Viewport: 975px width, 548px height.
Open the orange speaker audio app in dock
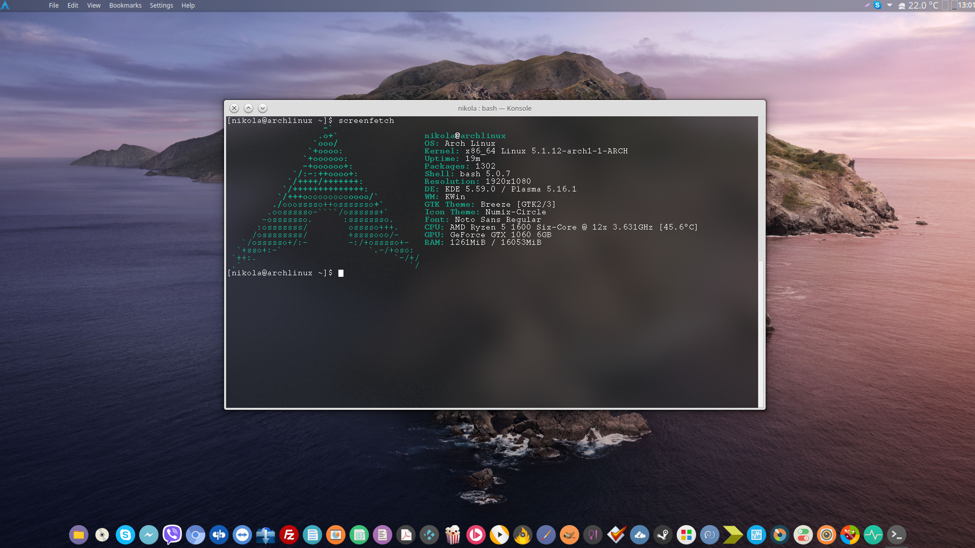point(827,534)
